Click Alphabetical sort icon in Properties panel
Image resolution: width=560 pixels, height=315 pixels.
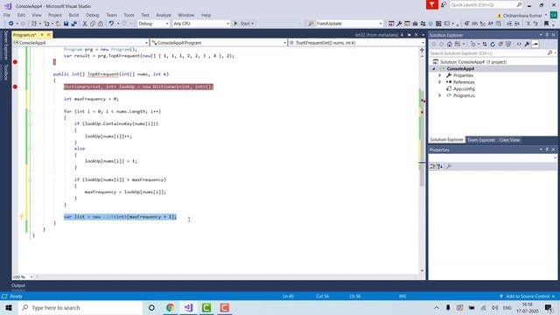pos(440,166)
